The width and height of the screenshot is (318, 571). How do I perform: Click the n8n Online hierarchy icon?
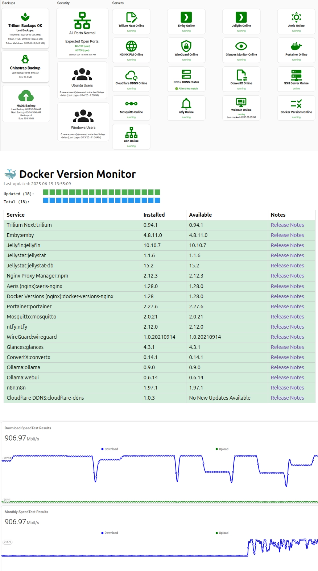point(131,133)
